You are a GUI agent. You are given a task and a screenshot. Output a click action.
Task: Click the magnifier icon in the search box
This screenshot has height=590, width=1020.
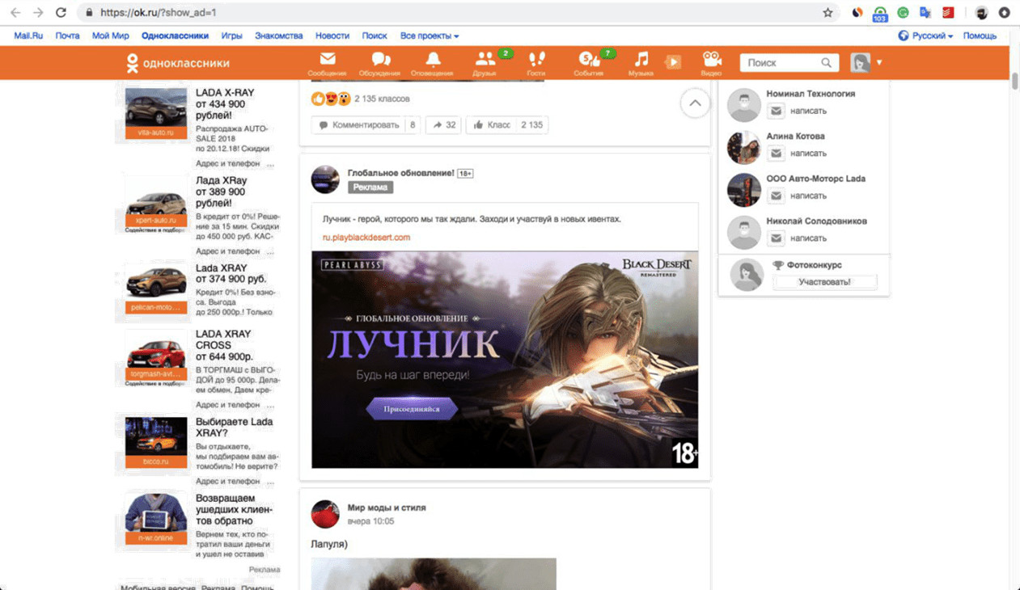pos(826,63)
